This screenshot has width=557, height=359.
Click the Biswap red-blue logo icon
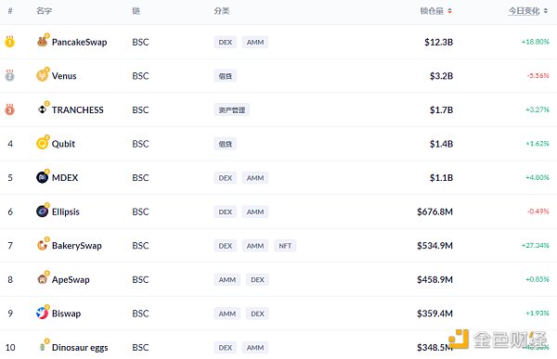pos(43,314)
